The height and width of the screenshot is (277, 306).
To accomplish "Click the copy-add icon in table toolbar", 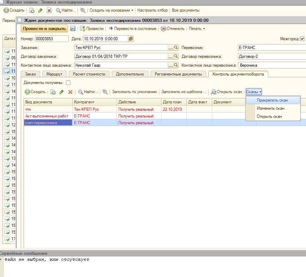I will click(53, 92).
